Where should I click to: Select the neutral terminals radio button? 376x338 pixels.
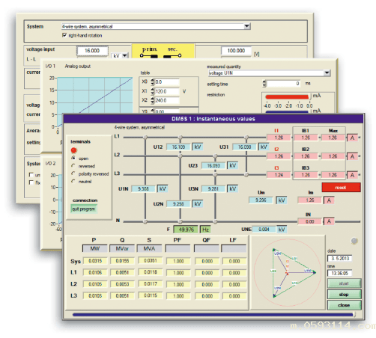pos(73,181)
